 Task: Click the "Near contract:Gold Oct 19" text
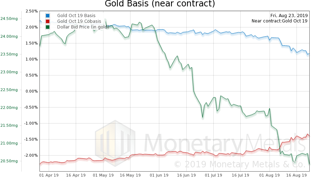279,21
